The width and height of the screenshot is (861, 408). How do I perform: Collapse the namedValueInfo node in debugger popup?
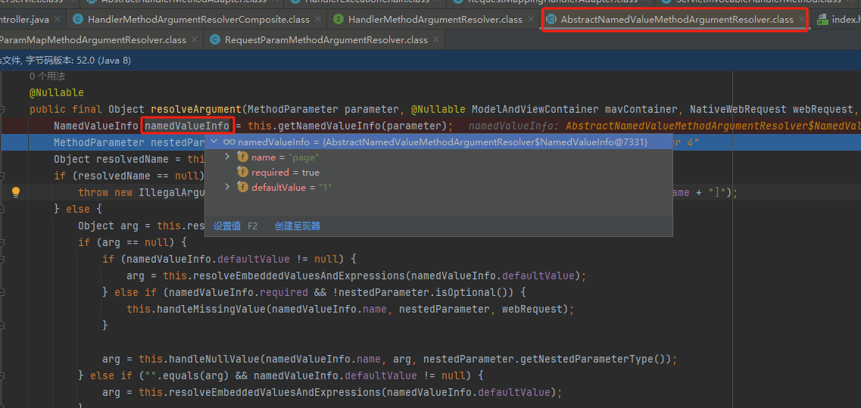pos(215,142)
